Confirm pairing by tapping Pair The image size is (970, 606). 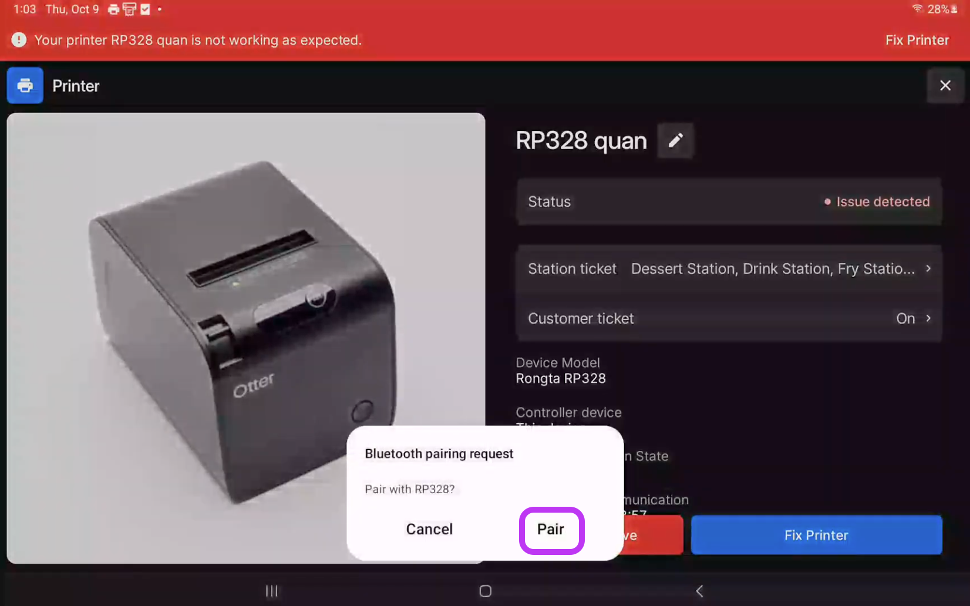tap(551, 530)
